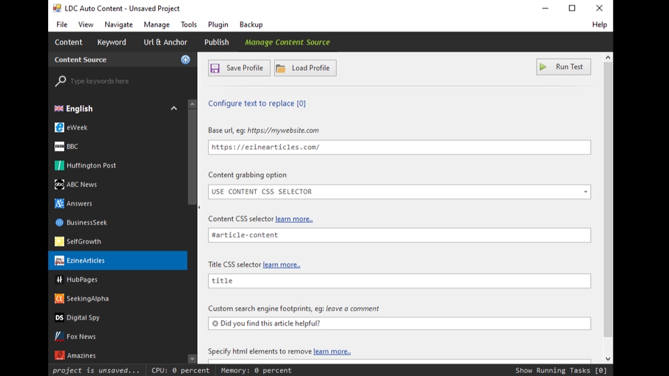Click the EzineArticles source icon
669x376 pixels.
click(59, 260)
